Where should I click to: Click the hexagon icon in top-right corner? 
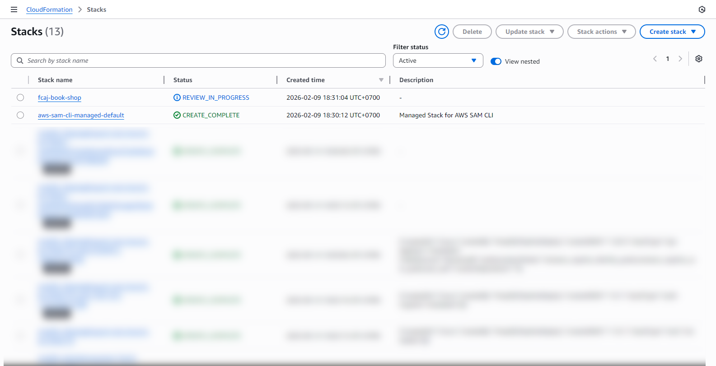pos(702,9)
